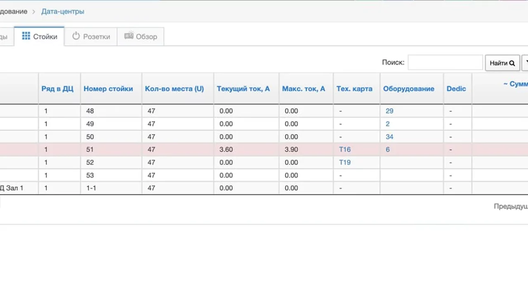Sort by Ряд в ДЦ column
The height and width of the screenshot is (296, 528).
coord(57,89)
